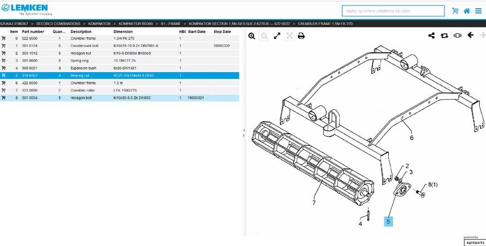This screenshot has height=246, width=486.
Task: Add Crumbler roller 423 0850 to cart
Action: [3, 90]
